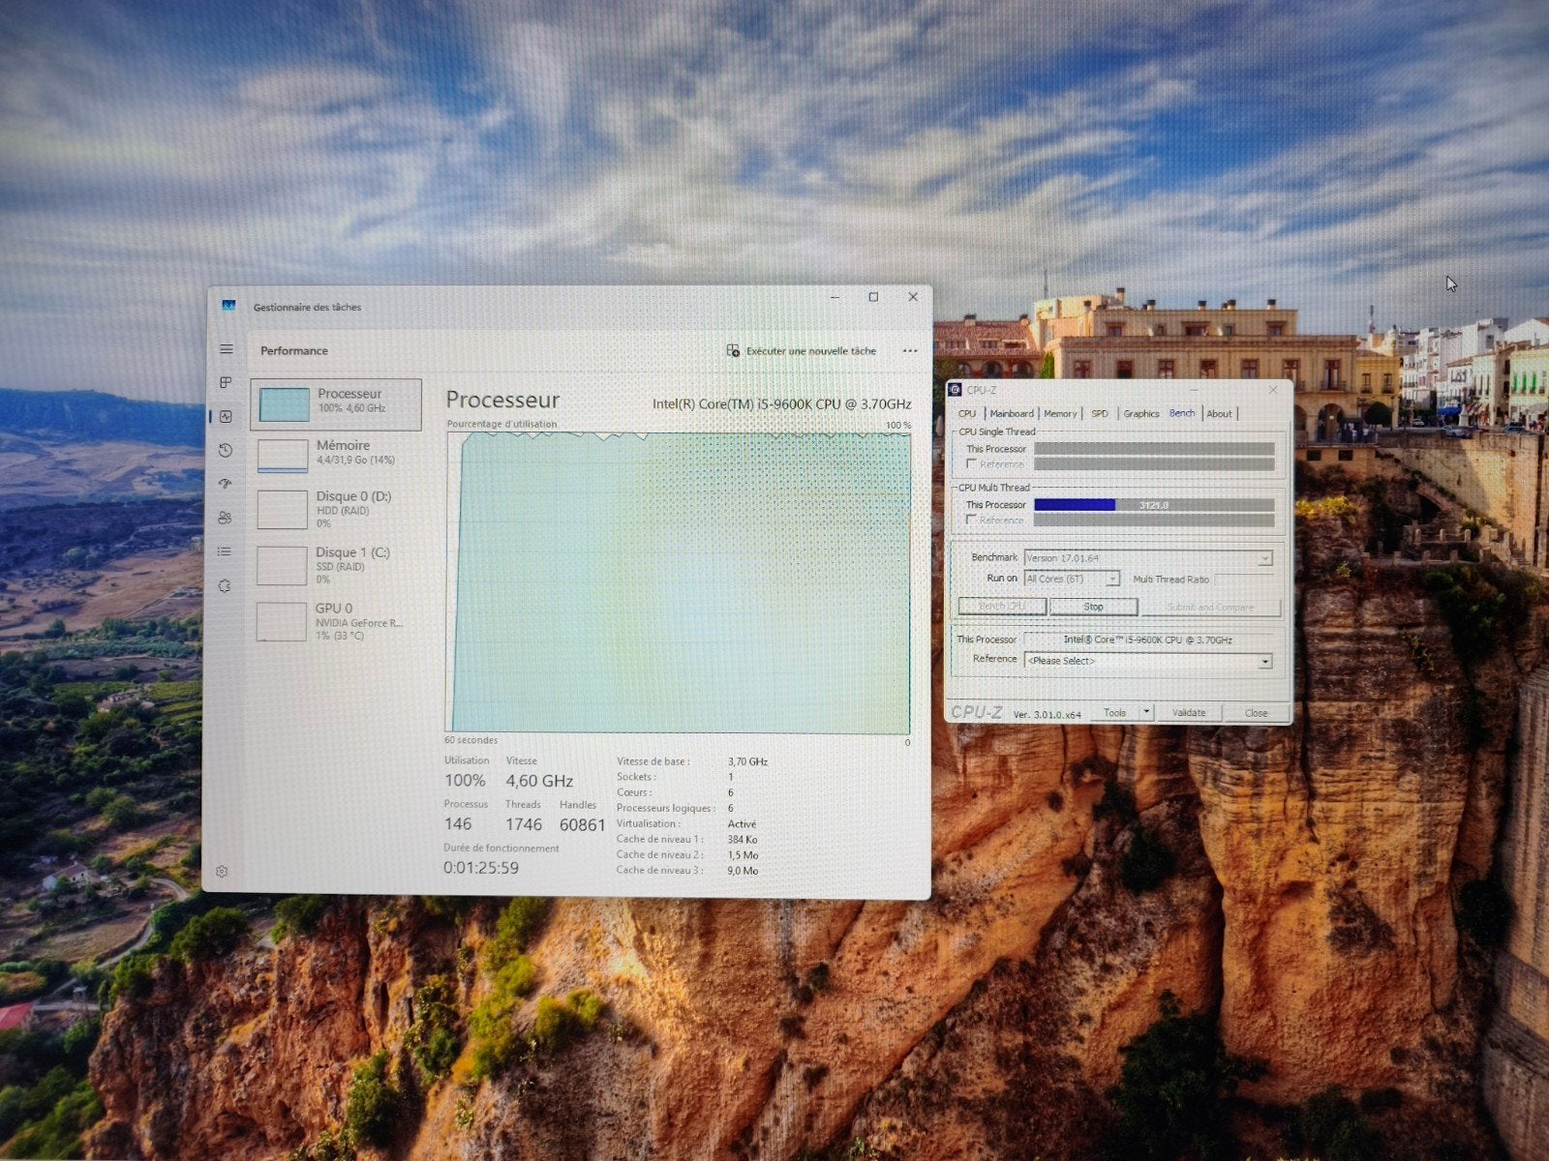Switch to the Graphics tab in CPU-Z
The width and height of the screenshot is (1549, 1161).
1141,413
